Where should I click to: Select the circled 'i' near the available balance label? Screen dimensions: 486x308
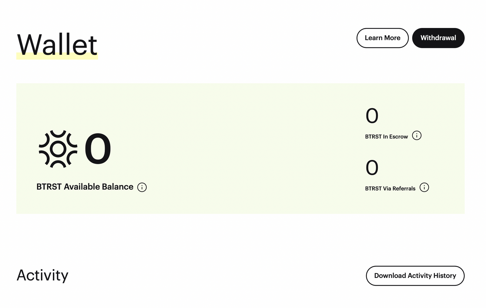click(x=142, y=187)
